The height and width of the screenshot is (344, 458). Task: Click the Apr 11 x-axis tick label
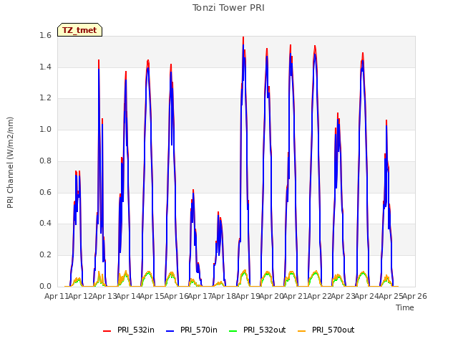(57, 296)
